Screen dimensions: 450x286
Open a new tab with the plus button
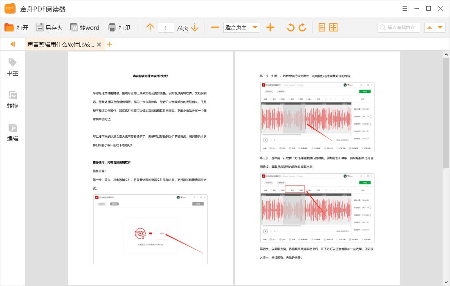coord(109,44)
